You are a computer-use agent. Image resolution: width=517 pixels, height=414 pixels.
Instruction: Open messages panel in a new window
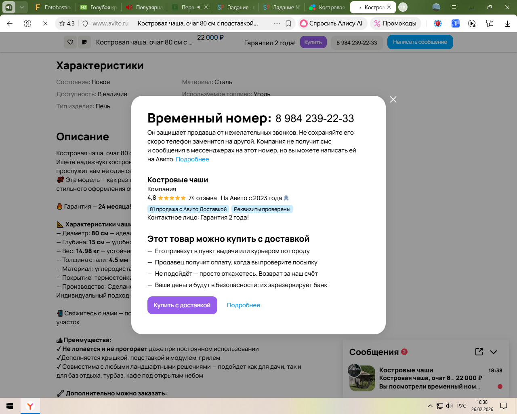[479, 352]
